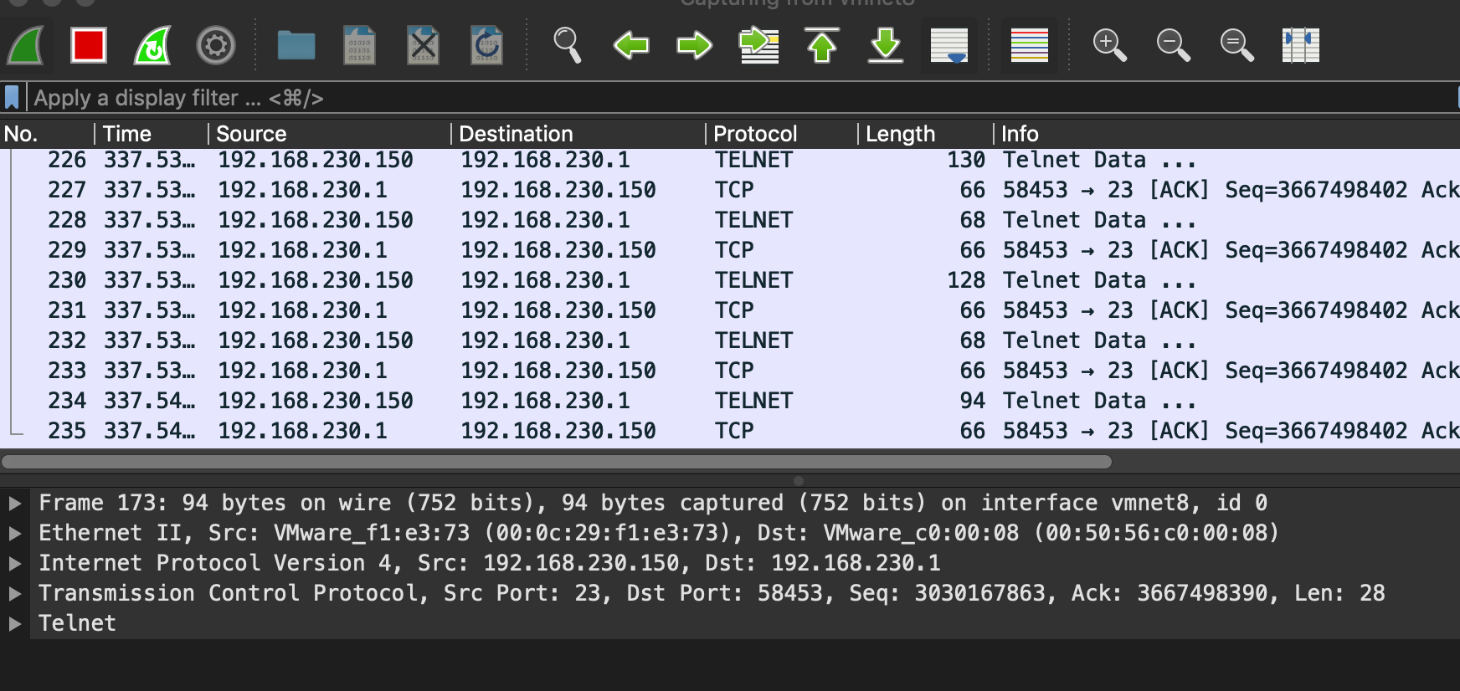Click the packet list horizontal scrollbar
This screenshot has height=691, width=1460.
tap(557, 462)
